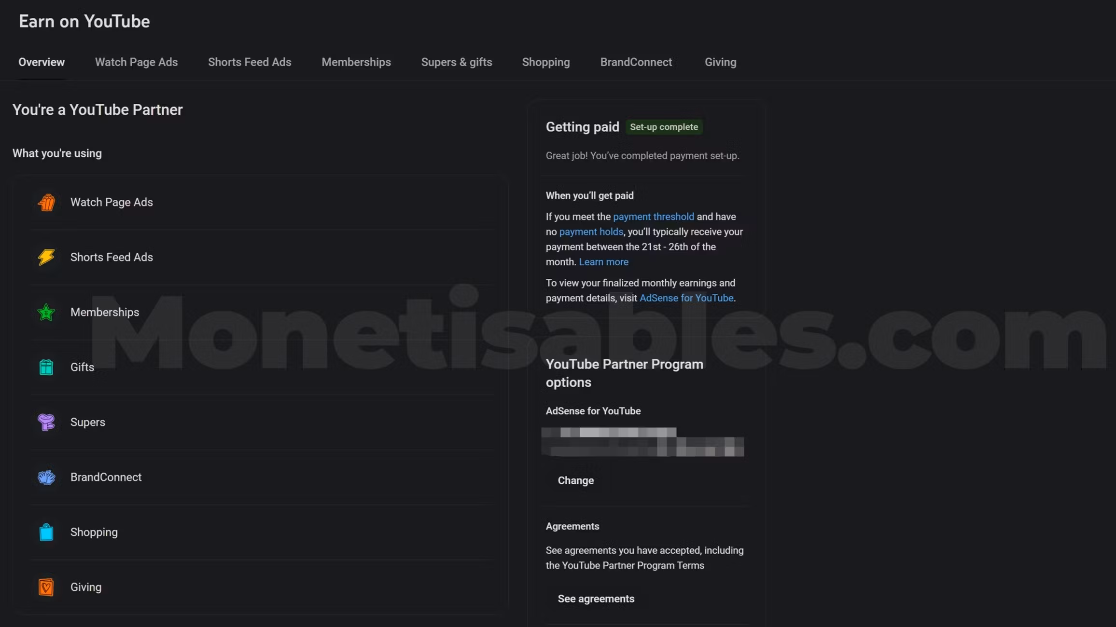
Task: Select the Supers & gifts tab
Action: click(x=456, y=62)
